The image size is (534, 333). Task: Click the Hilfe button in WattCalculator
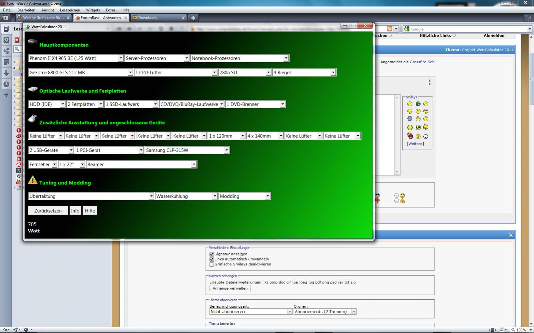click(90, 211)
